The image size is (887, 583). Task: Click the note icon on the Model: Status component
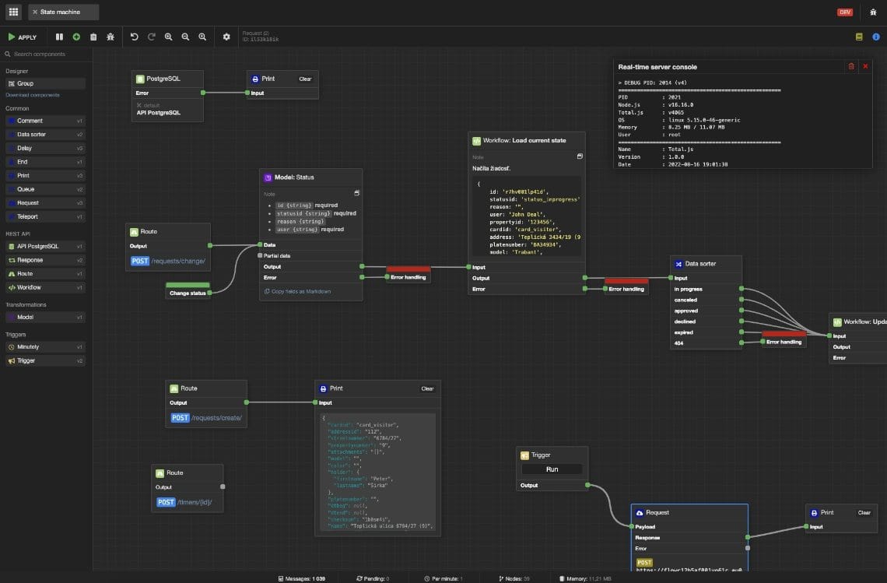[356, 193]
